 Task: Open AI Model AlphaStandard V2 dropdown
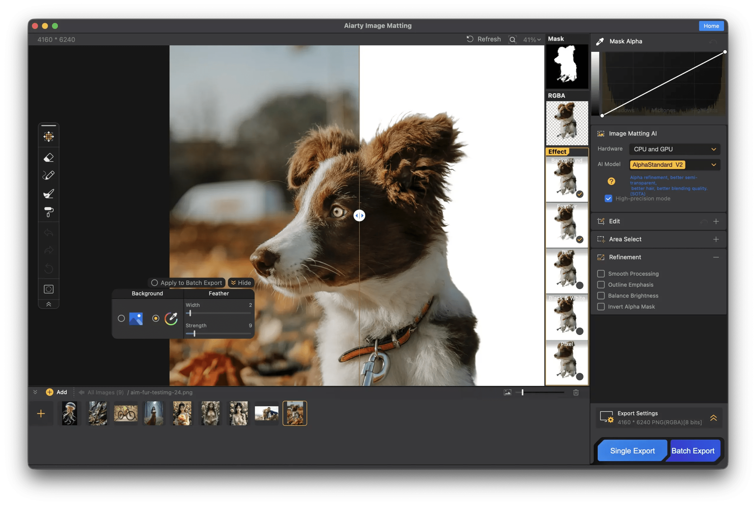(674, 165)
